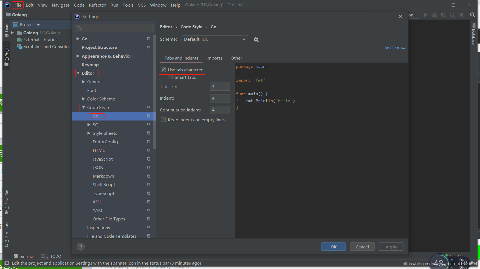Open the 2: Favorites tool window stripe
Image resolution: width=480 pixels, height=269 pixels.
click(7, 202)
